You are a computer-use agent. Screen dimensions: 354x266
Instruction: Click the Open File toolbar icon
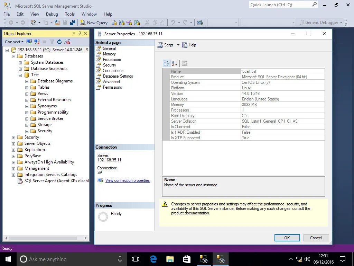coord(57,23)
